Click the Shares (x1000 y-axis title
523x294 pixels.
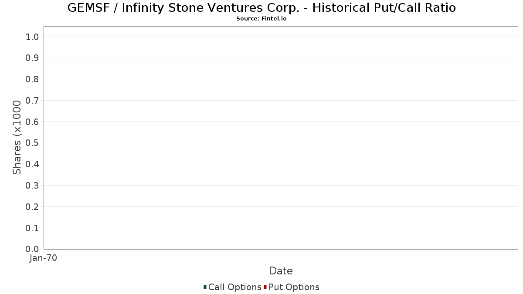[x=17, y=138]
